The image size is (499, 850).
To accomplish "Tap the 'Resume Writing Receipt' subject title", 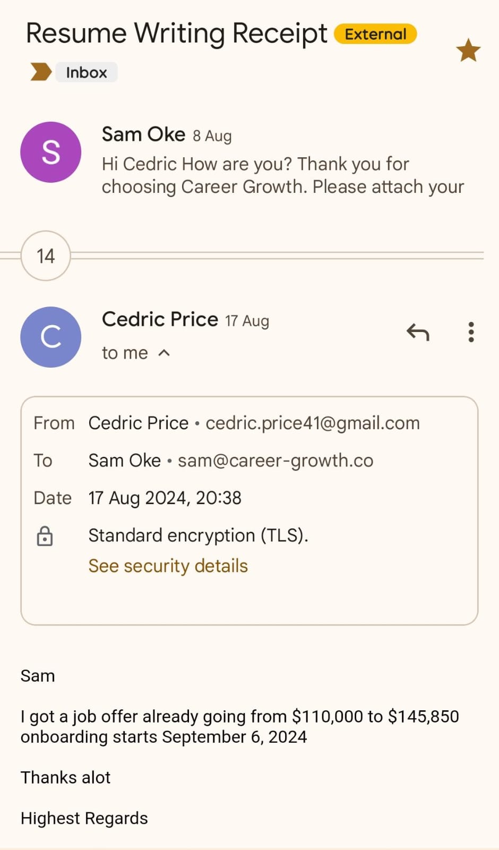I will [x=177, y=33].
